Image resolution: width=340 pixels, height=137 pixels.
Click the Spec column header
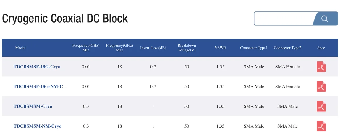coord(321,48)
